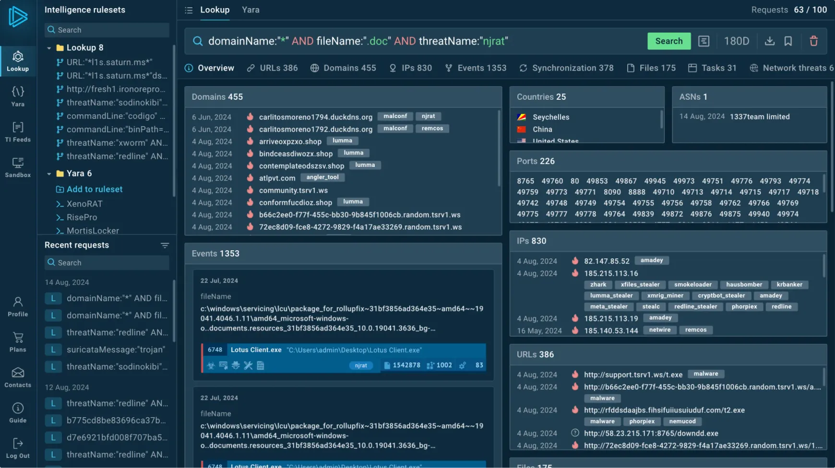Click Add to ruleset
Screen dimensions: 835x468
[x=94, y=189]
